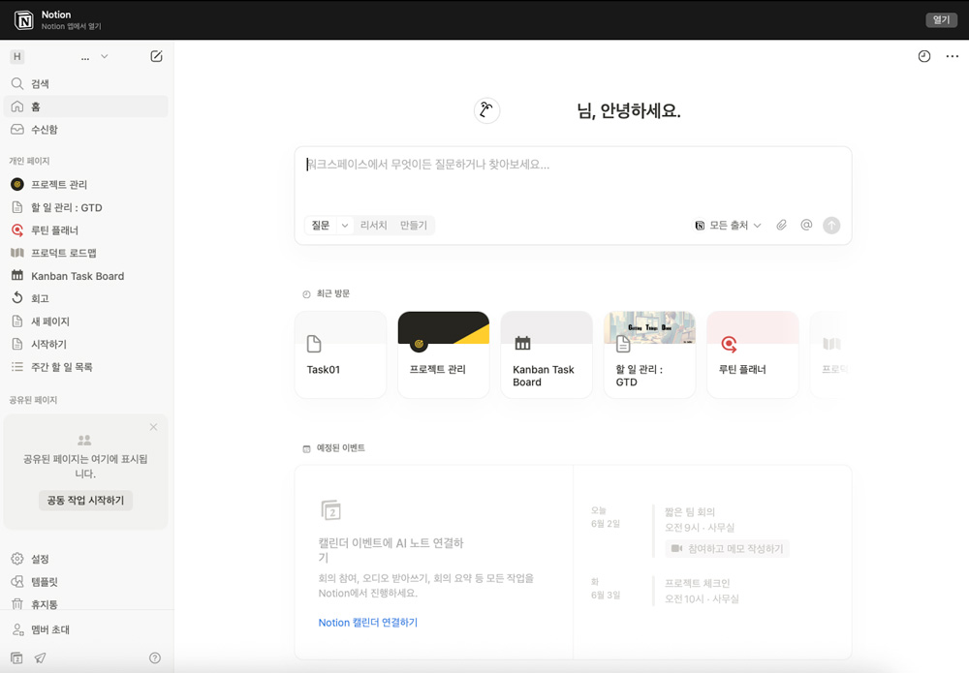Click the history clock icon top right

(x=923, y=56)
